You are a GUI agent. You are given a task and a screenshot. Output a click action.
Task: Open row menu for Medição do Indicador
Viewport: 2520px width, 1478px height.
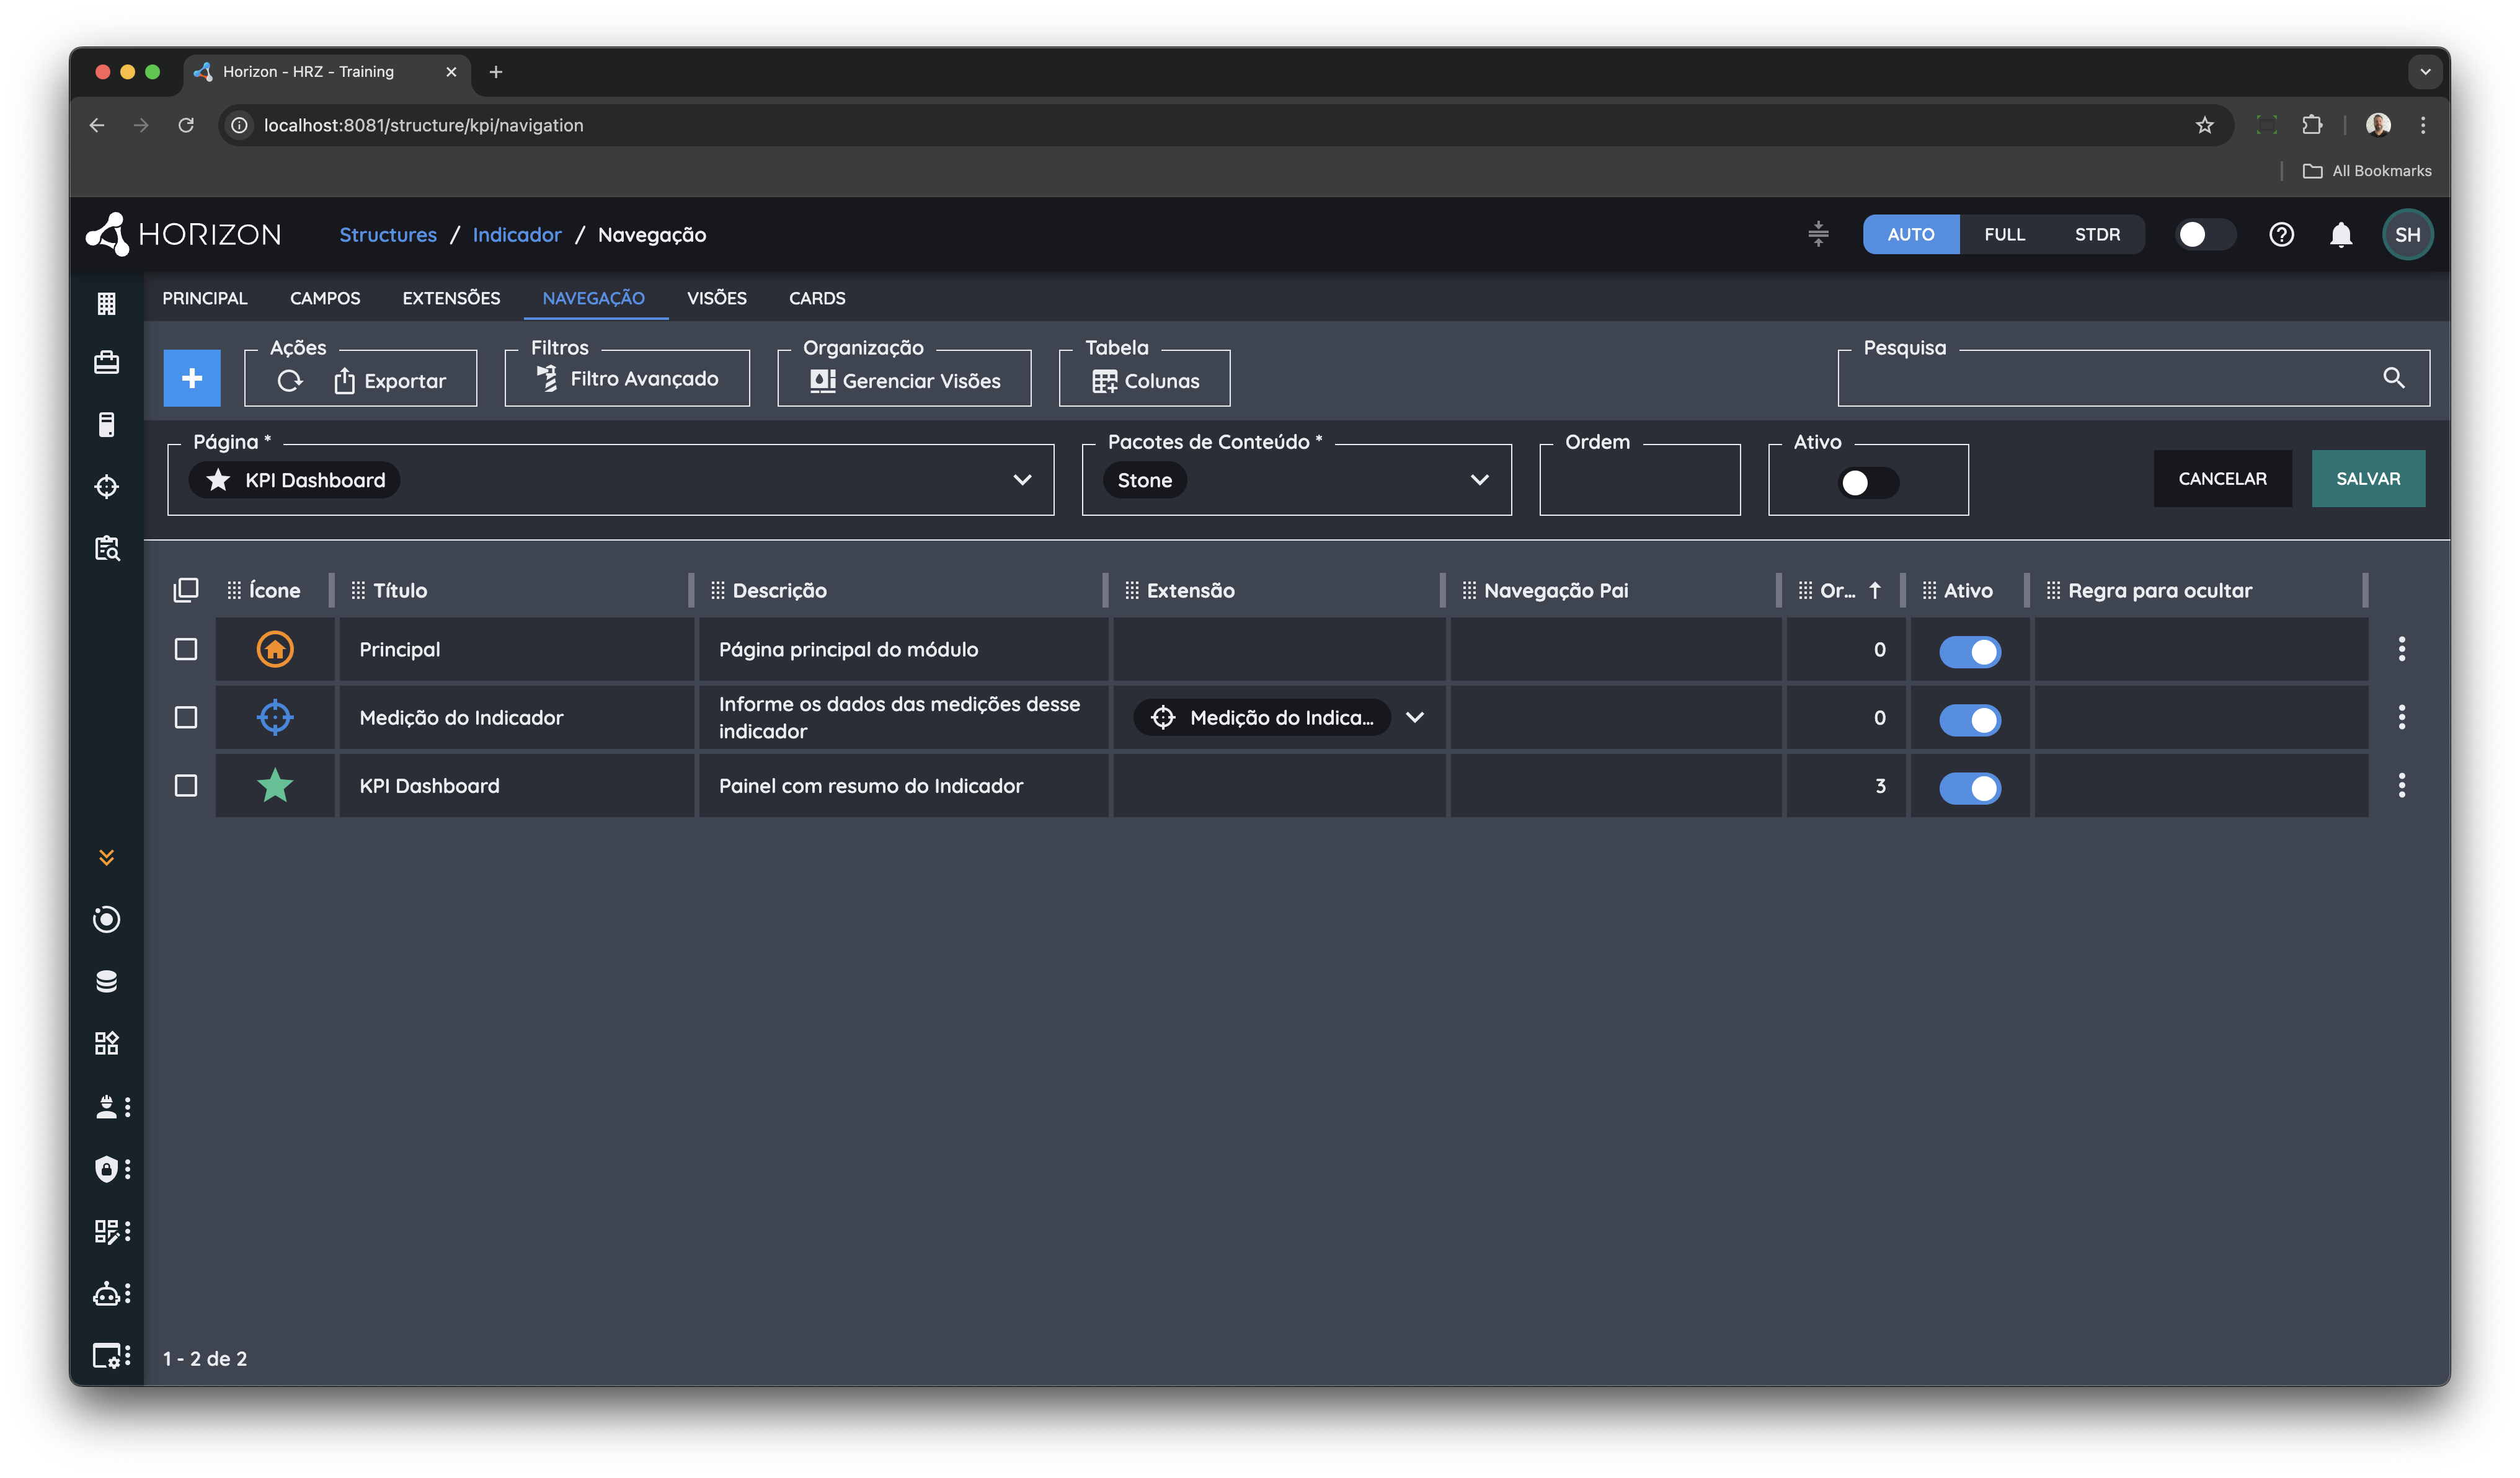click(x=2401, y=718)
